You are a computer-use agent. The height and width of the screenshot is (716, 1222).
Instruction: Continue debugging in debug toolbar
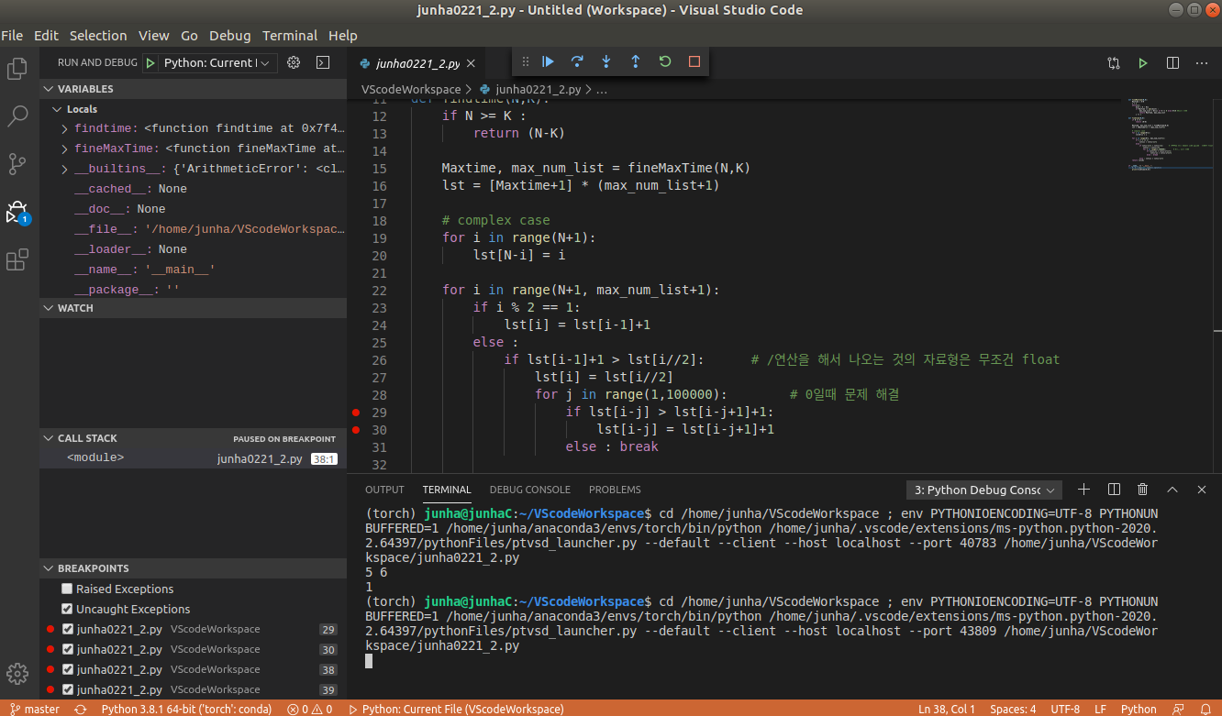pos(548,61)
